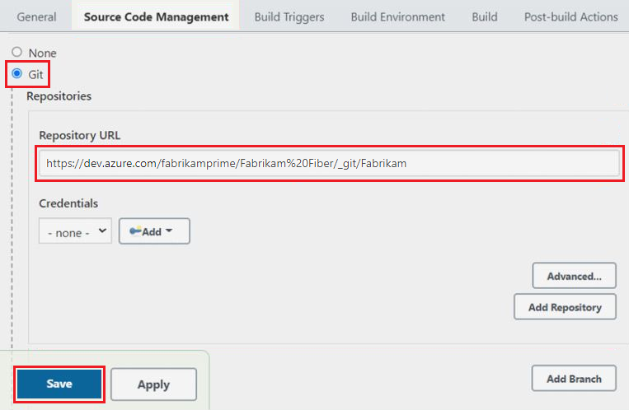Select the Git radio button
This screenshot has height=410, width=629.
pos(16,73)
